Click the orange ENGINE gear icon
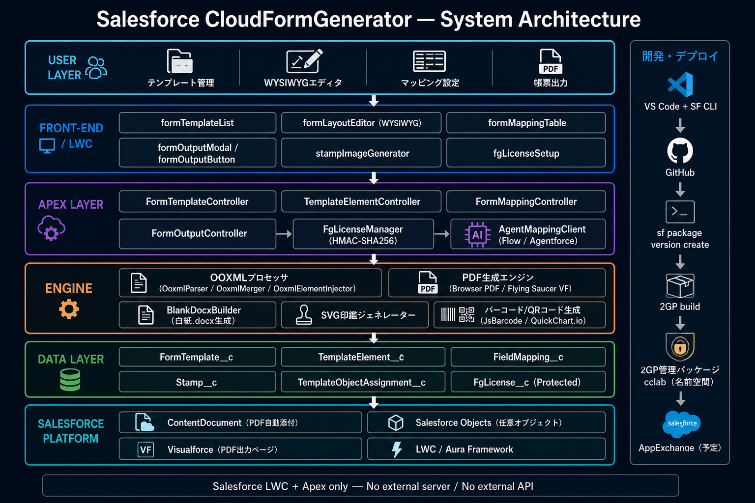 69,309
